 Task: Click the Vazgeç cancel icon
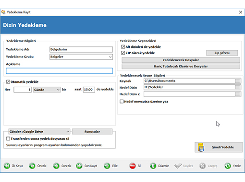click(x=202, y=166)
